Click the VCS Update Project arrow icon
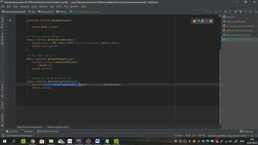The height and width of the screenshot is (145, 258). [236, 12]
